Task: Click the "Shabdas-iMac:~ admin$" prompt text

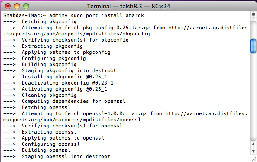Action: 35,15
